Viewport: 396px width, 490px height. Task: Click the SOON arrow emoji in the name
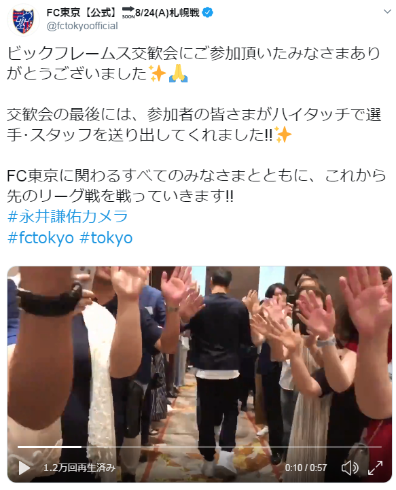pyautogui.click(x=128, y=12)
